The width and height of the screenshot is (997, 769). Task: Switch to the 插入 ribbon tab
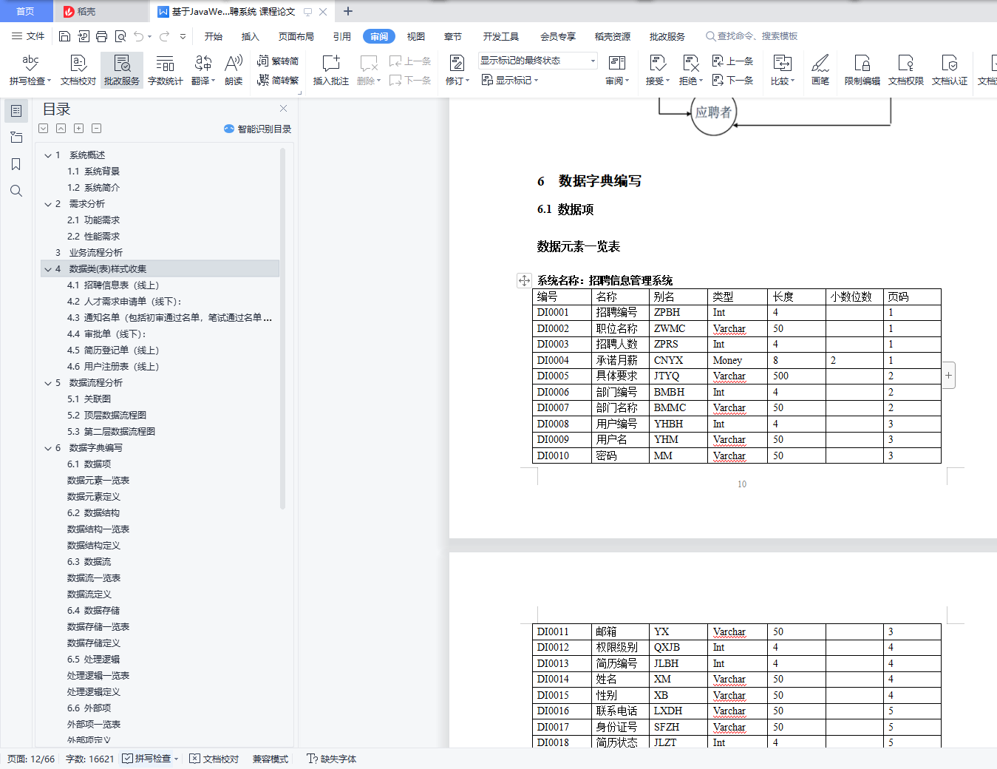coord(251,36)
